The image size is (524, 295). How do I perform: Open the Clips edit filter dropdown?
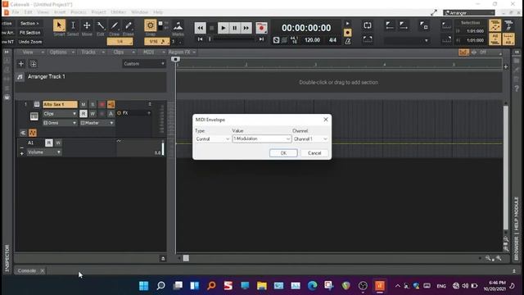click(x=60, y=114)
